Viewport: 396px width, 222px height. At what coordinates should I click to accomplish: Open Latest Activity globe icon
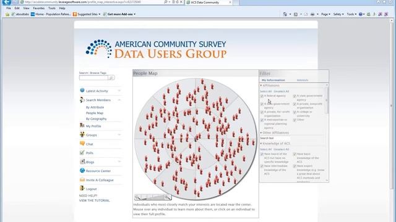(x=82, y=91)
